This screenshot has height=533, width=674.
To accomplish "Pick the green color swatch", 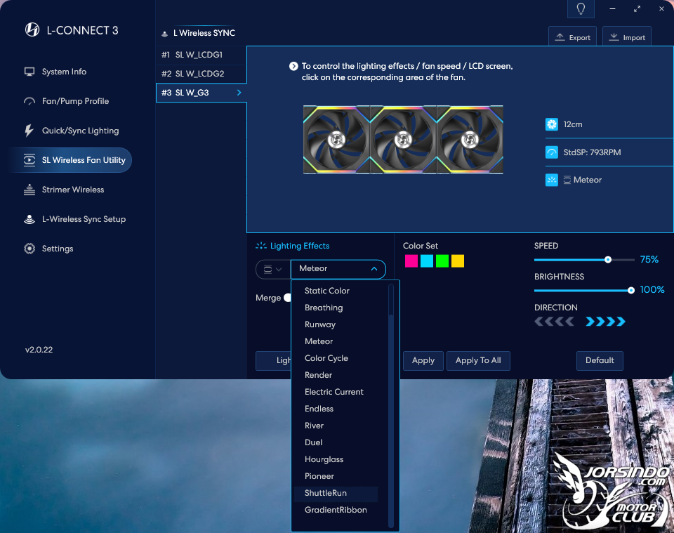I will 442,261.
